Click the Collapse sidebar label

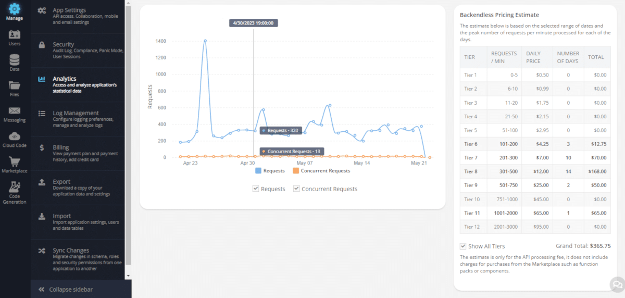pyautogui.click(x=71, y=289)
